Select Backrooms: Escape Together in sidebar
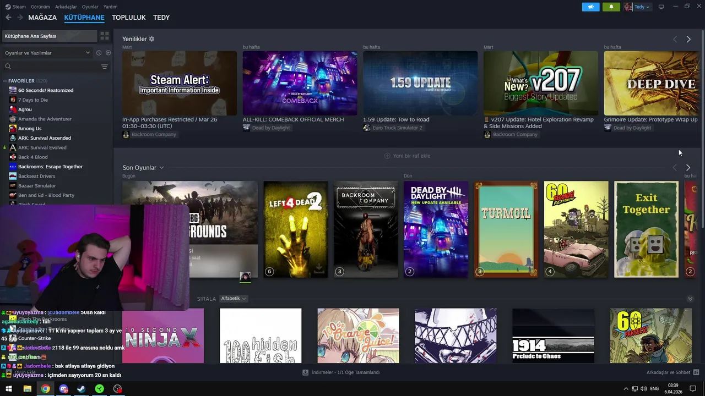 (50, 167)
